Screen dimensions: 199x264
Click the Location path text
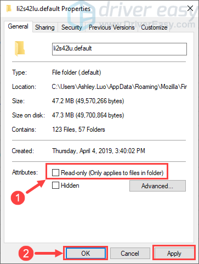(x=120, y=87)
